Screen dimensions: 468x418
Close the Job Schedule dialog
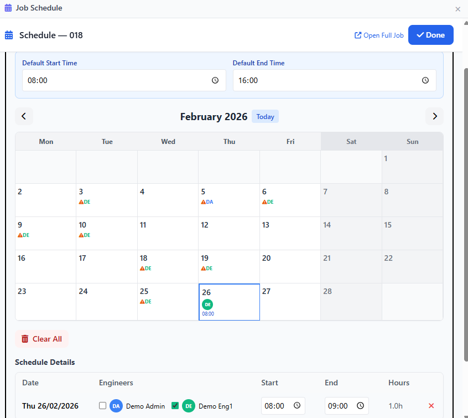pyautogui.click(x=457, y=9)
